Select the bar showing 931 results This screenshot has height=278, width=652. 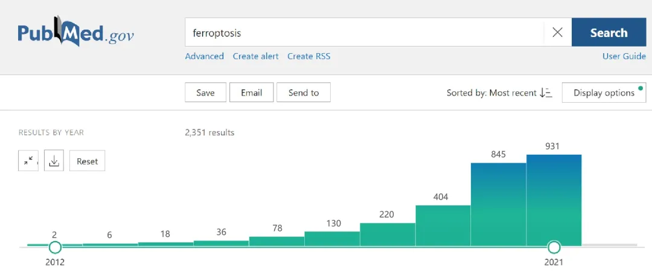[x=554, y=200]
